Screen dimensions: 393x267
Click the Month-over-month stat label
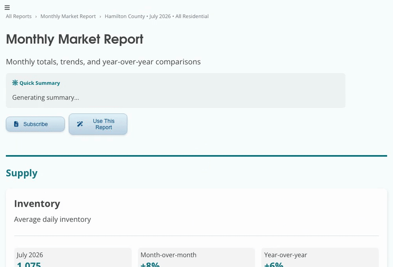pos(168,255)
